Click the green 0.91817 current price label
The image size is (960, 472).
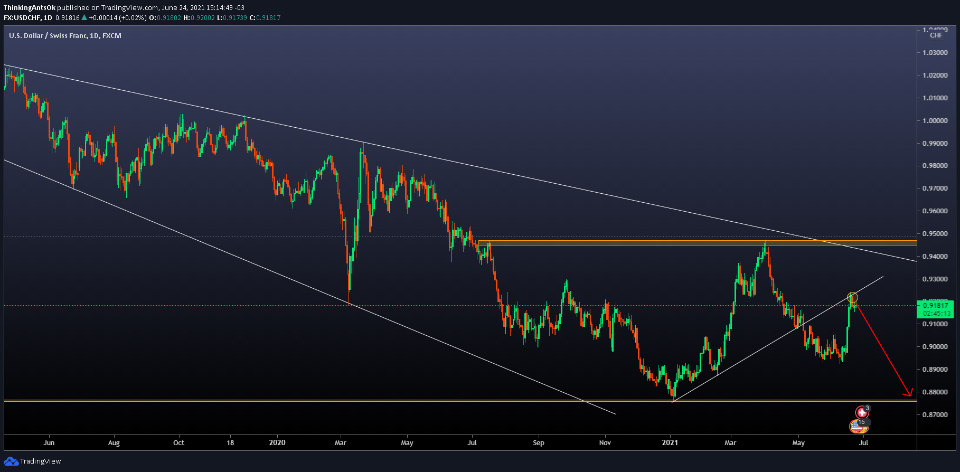tap(935, 306)
